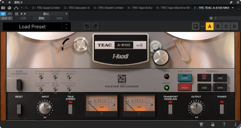
Task: Click the Record HF EQ knob
Action: [x=69, y=77]
